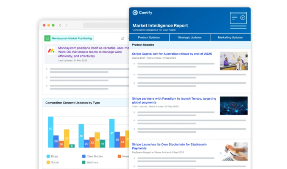Screen dimensions: 287x169
Task: Click the green Market Positioning card icon
Action: pyautogui.click(x=47, y=38)
